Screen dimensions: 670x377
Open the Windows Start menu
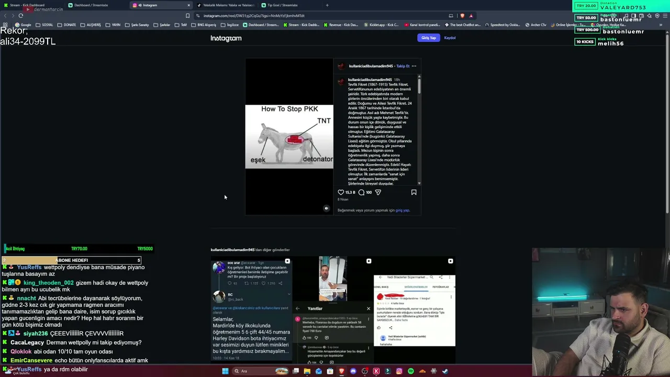click(225, 371)
